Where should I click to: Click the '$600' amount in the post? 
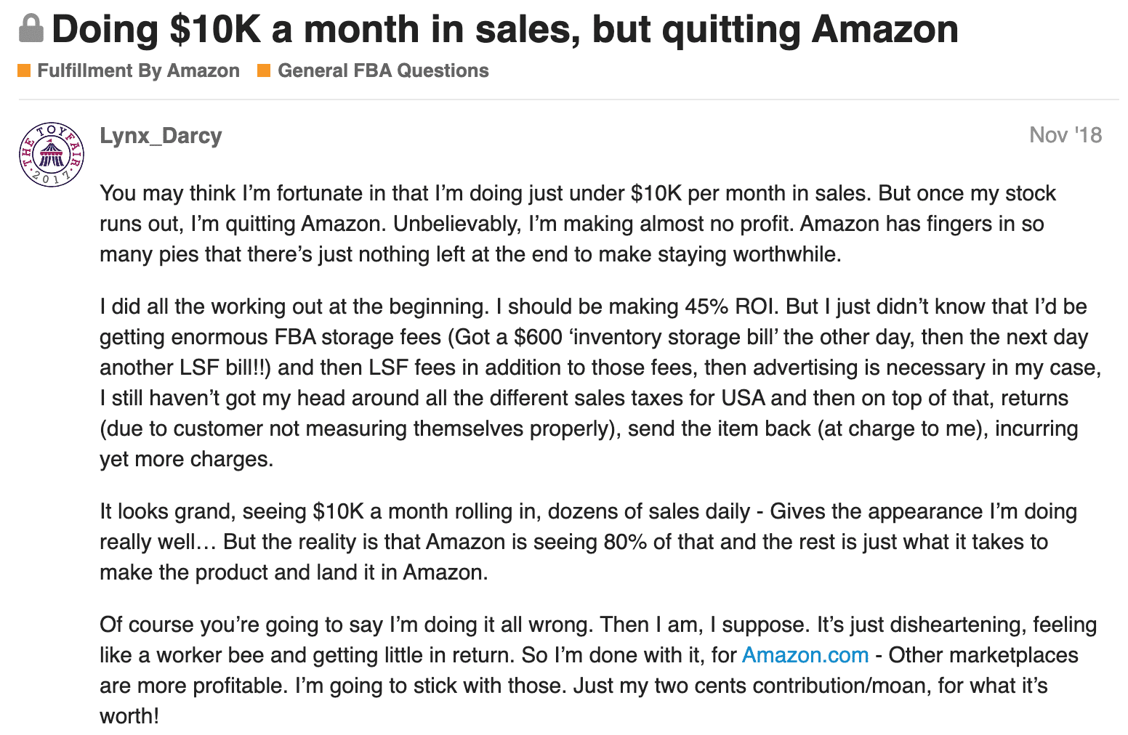point(538,337)
